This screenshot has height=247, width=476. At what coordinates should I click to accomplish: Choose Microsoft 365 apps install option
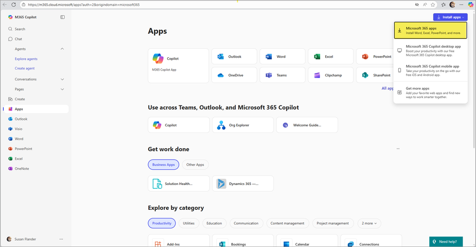tap(430, 31)
